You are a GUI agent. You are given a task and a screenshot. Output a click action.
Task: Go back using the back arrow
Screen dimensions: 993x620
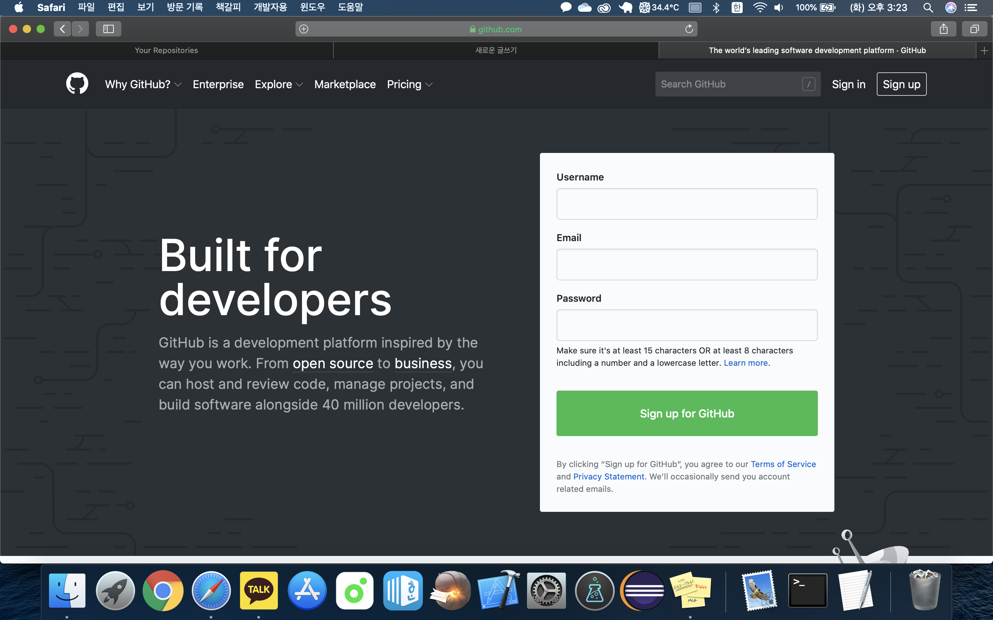[x=62, y=29]
